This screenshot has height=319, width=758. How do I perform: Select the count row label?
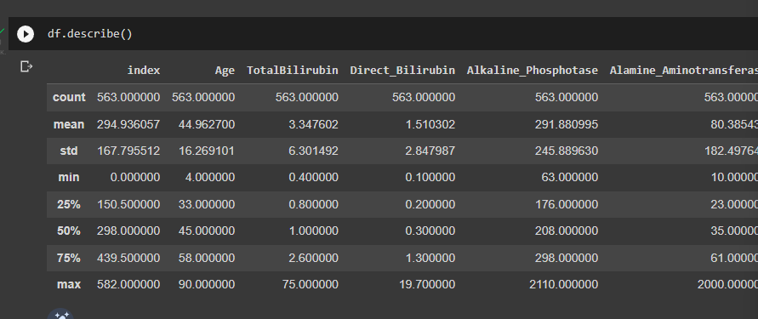coord(69,97)
